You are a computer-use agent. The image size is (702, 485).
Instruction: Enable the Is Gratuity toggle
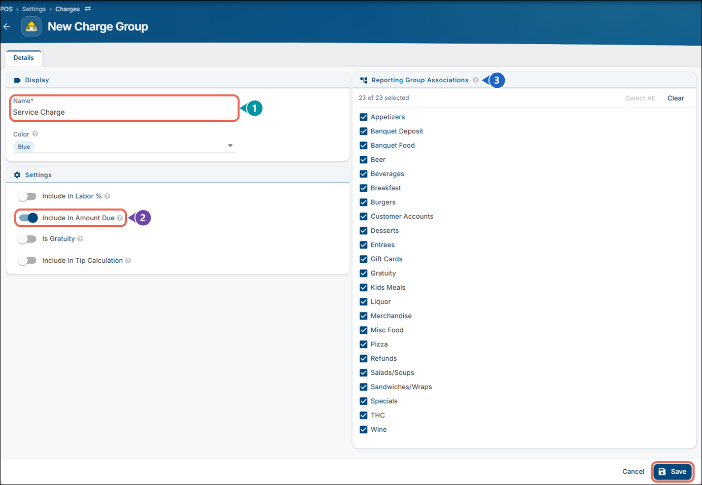pyautogui.click(x=27, y=238)
